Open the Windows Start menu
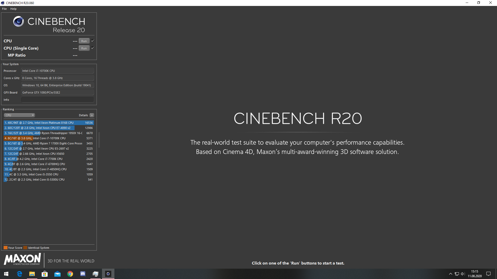The image size is (497, 279). pyautogui.click(x=6, y=274)
